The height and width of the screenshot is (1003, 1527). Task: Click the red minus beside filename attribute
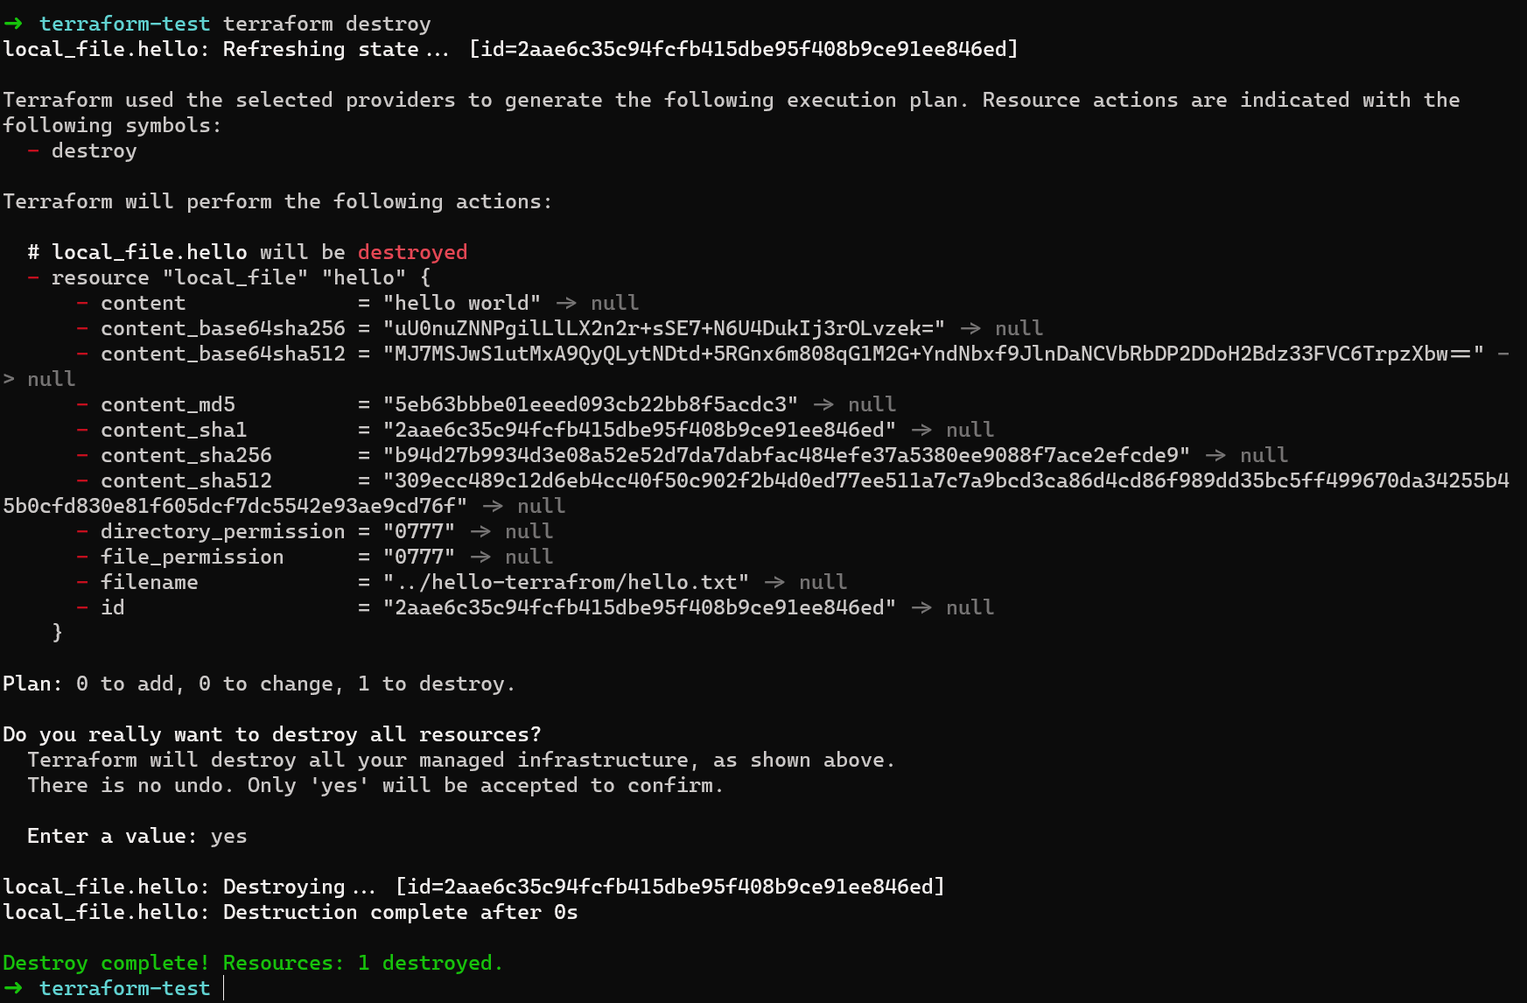(82, 582)
